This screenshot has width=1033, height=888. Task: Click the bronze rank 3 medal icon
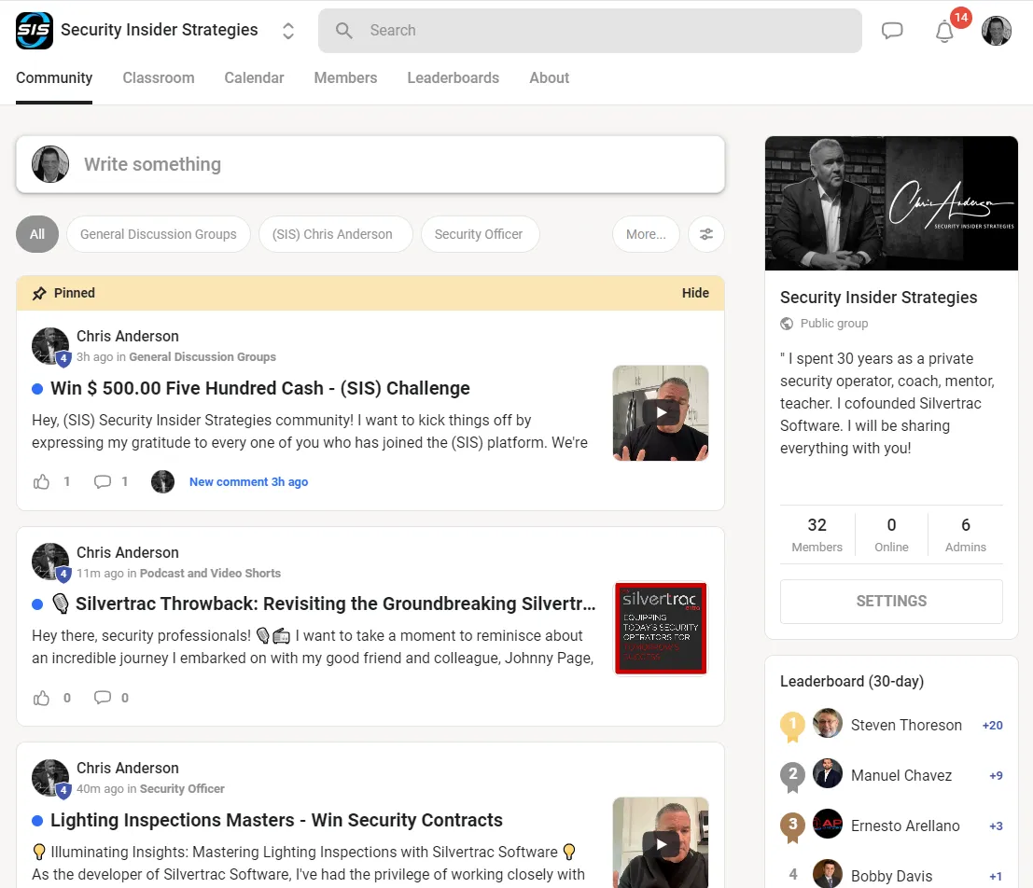pyautogui.click(x=792, y=826)
